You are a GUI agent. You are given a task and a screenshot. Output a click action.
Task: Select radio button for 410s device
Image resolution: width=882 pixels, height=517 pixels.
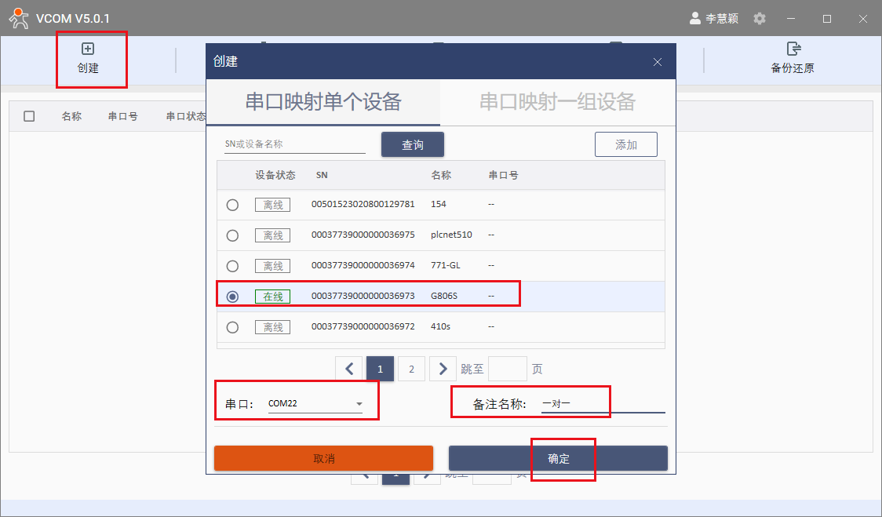[232, 327]
